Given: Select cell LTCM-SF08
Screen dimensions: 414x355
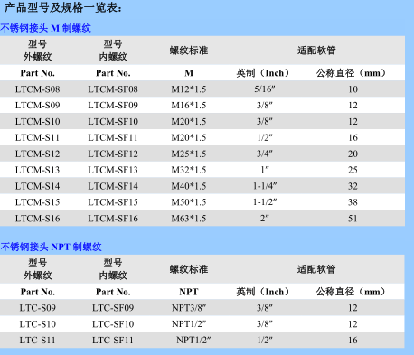Looking at the screenshot, I should (113, 89).
